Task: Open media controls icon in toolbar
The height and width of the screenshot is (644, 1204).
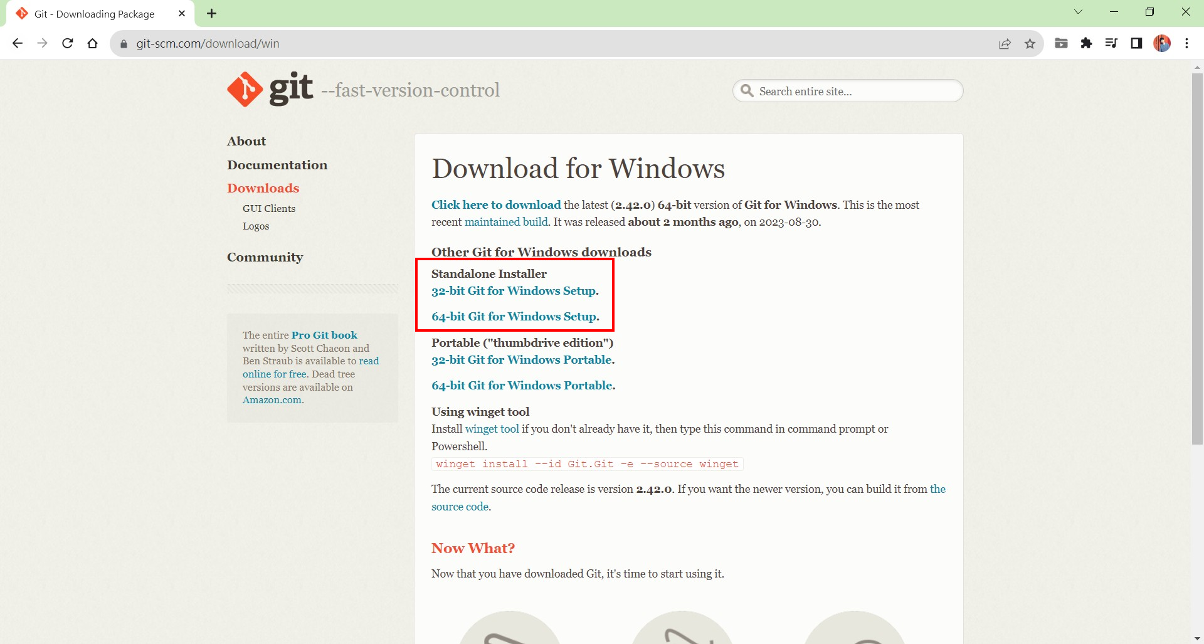Action: click(x=1111, y=43)
